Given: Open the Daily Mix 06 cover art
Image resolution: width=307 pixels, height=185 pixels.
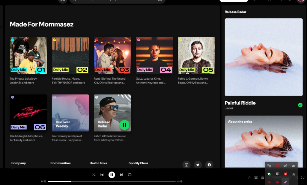Looking at the screenshot, I should coord(28,113).
